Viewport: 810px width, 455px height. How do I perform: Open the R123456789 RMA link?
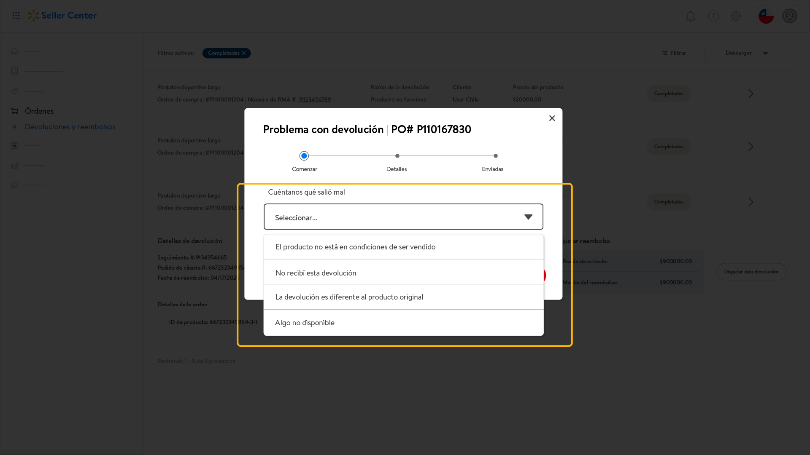pos(315,100)
